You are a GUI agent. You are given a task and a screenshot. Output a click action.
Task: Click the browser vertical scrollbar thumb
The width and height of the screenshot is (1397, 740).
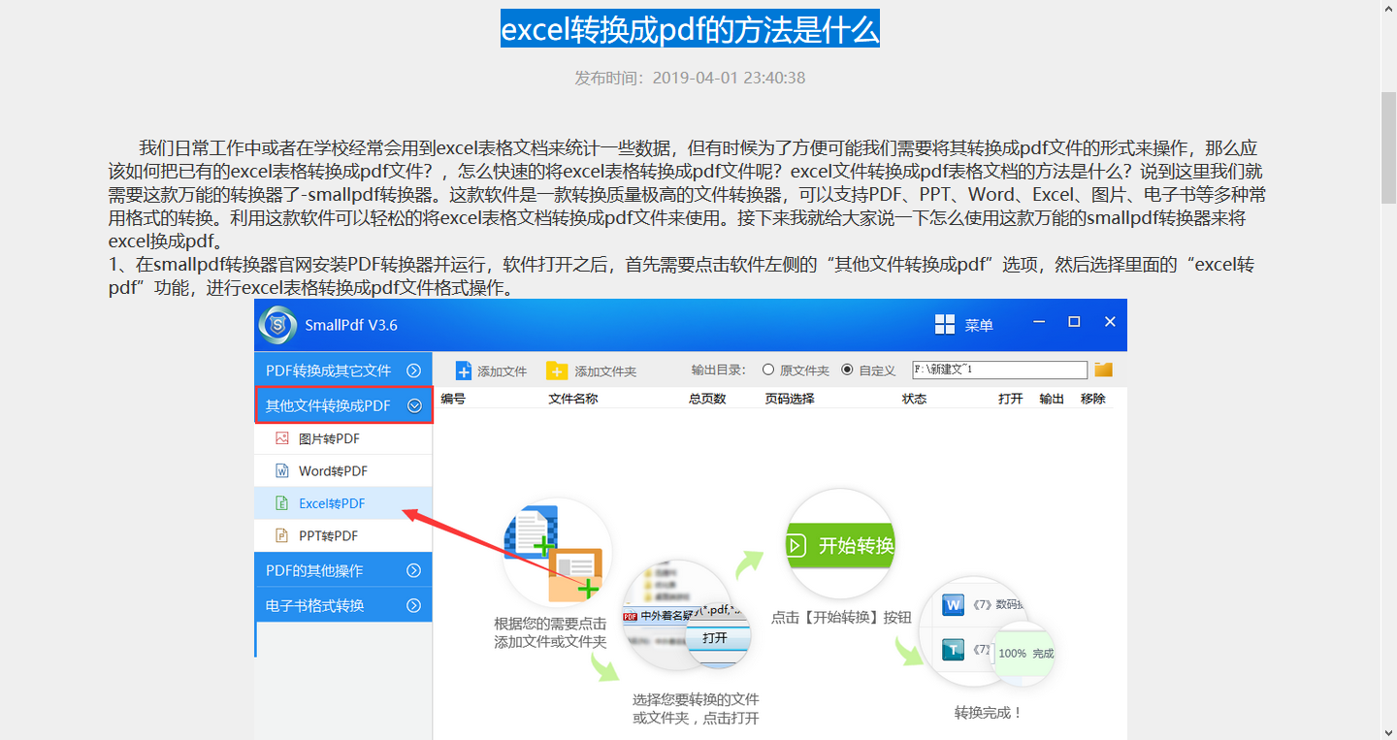[1388, 148]
